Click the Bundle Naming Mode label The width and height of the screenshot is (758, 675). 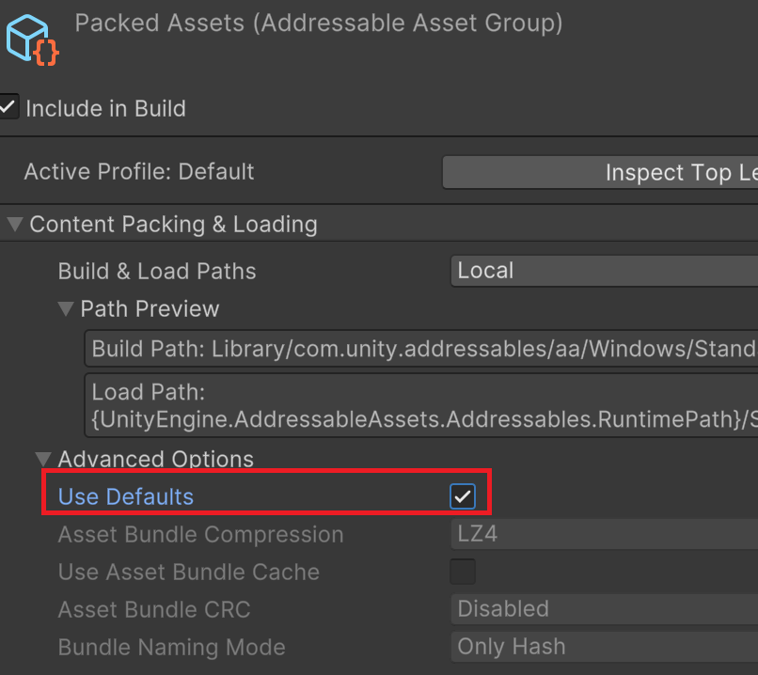click(x=171, y=647)
